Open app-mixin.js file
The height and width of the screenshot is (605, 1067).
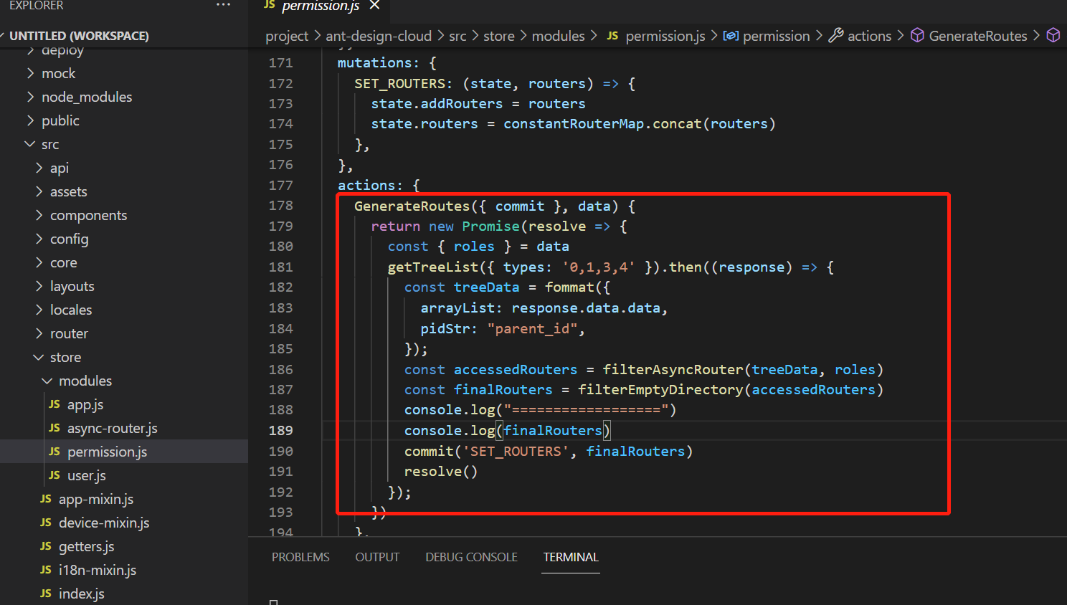click(x=96, y=499)
